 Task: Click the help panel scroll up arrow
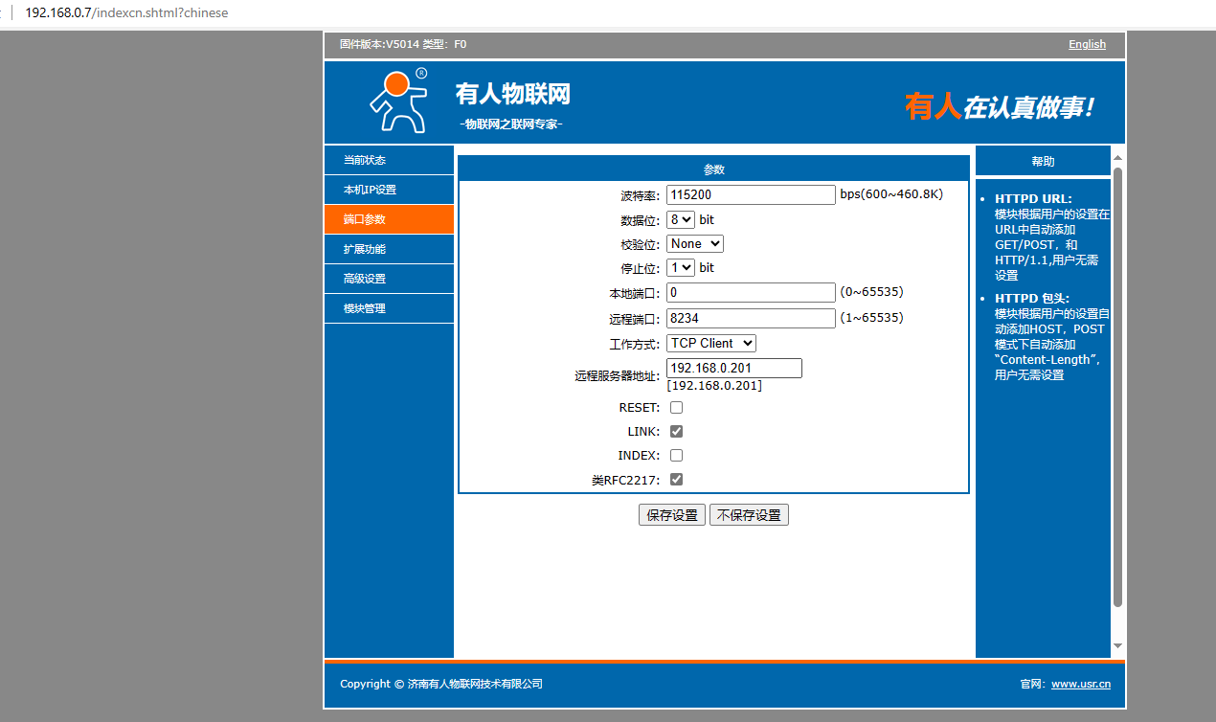click(1117, 157)
